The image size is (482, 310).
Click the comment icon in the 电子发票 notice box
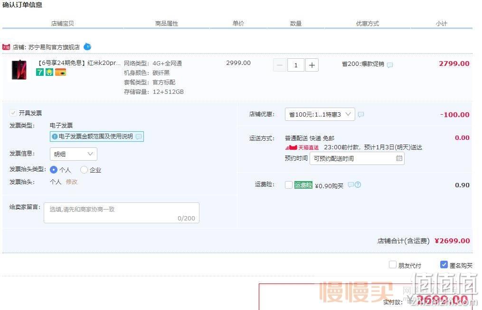pos(139,137)
